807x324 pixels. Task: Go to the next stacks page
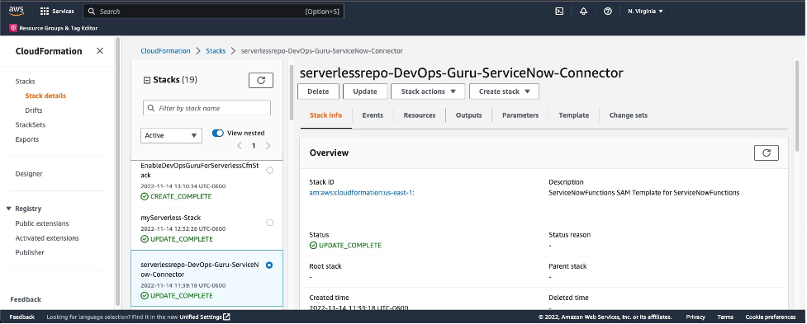pos(268,146)
